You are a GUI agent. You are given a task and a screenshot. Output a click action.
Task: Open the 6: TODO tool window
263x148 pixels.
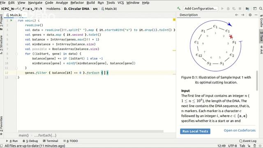tap(70, 141)
